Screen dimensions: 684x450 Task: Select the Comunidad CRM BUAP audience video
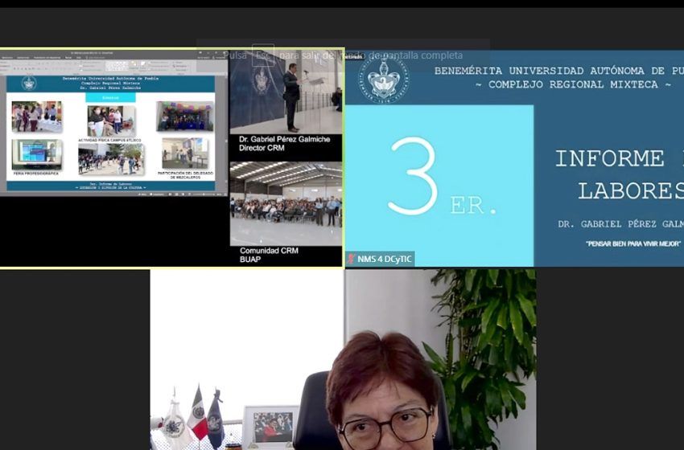pyautogui.click(x=286, y=204)
